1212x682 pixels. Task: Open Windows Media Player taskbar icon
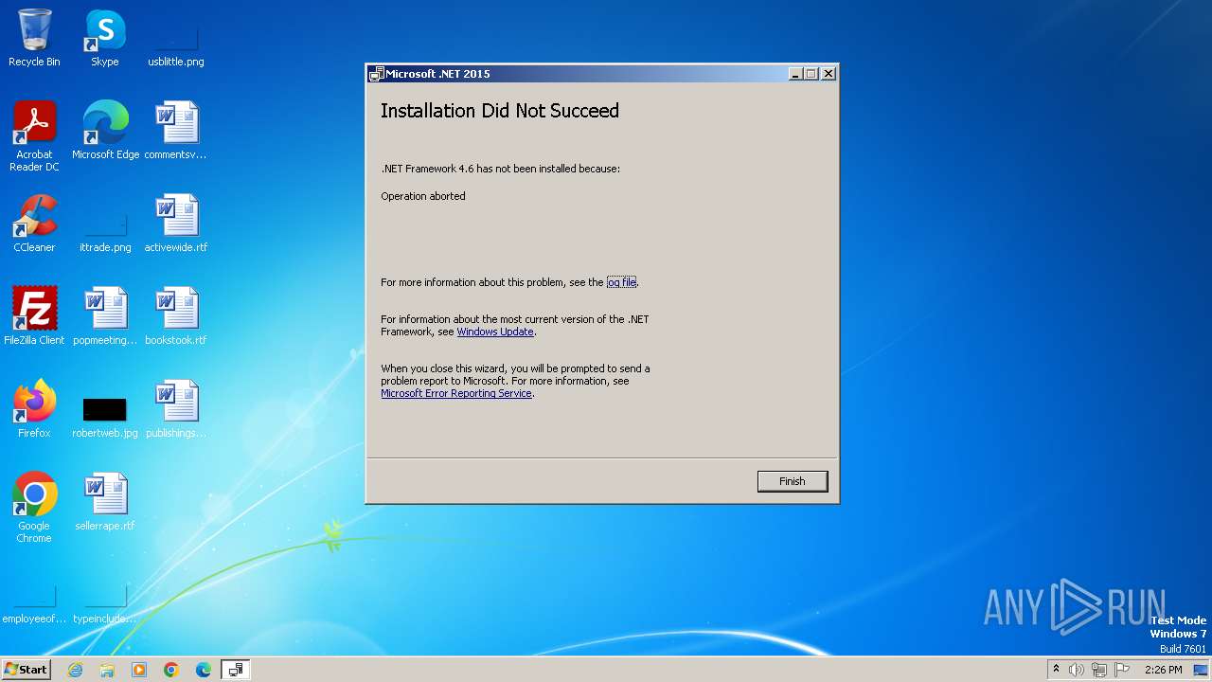[x=139, y=670]
